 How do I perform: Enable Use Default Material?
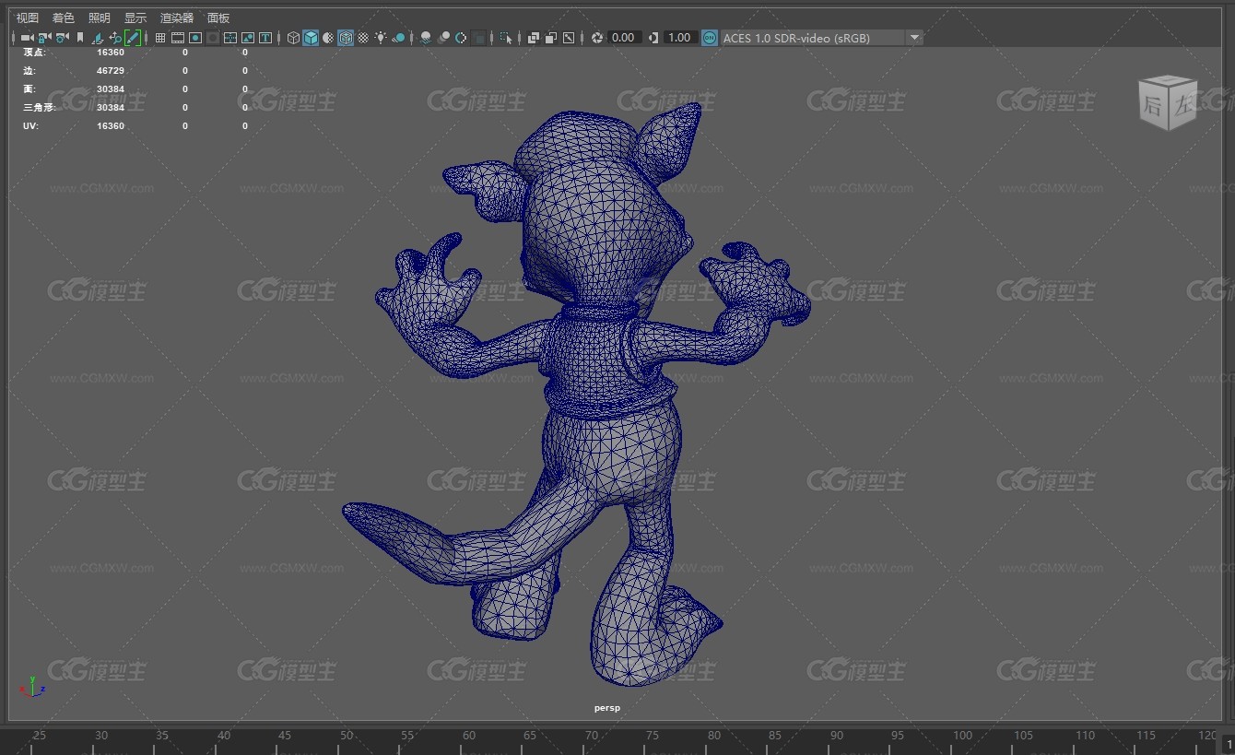[x=328, y=38]
